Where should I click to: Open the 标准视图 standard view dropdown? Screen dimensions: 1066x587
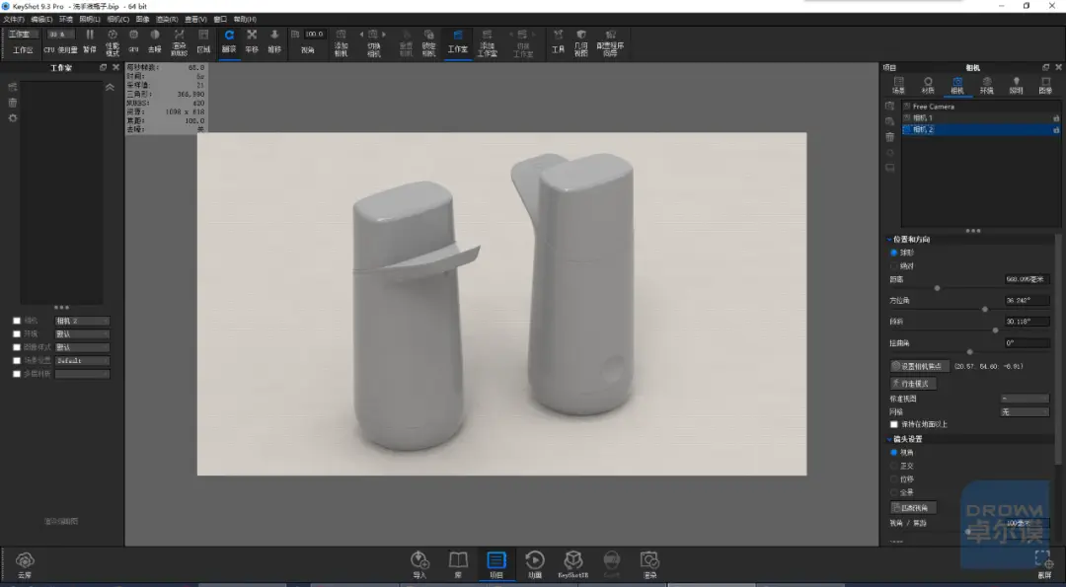tap(1025, 399)
